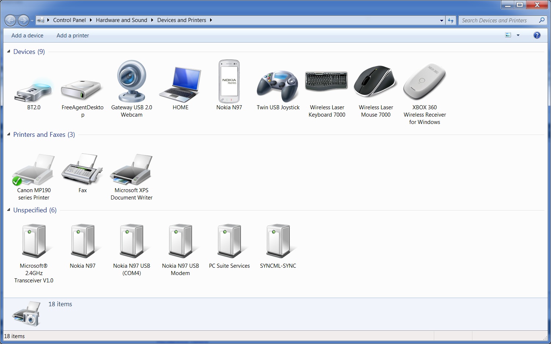
Task: Select Nokia N97 phone icon under Devices
Action: coord(229,81)
